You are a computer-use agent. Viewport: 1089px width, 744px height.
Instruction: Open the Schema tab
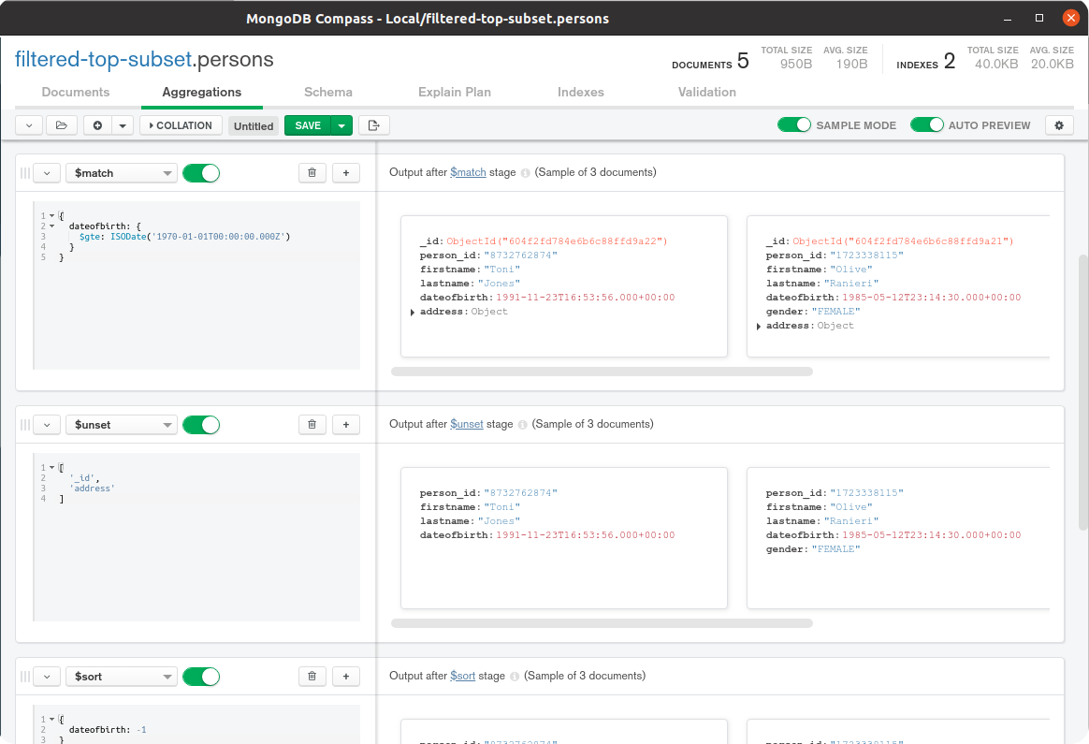pyautogui.click(x=327, y=92)
